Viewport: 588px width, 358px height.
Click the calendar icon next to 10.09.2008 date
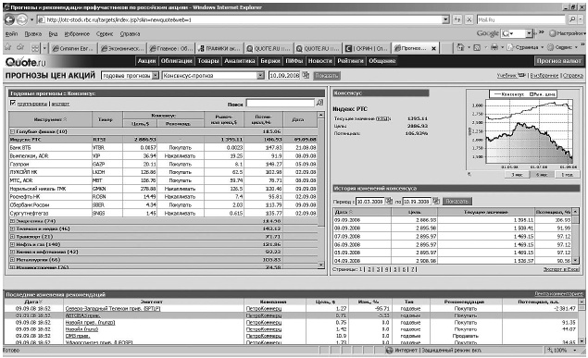tap(306, 75)
